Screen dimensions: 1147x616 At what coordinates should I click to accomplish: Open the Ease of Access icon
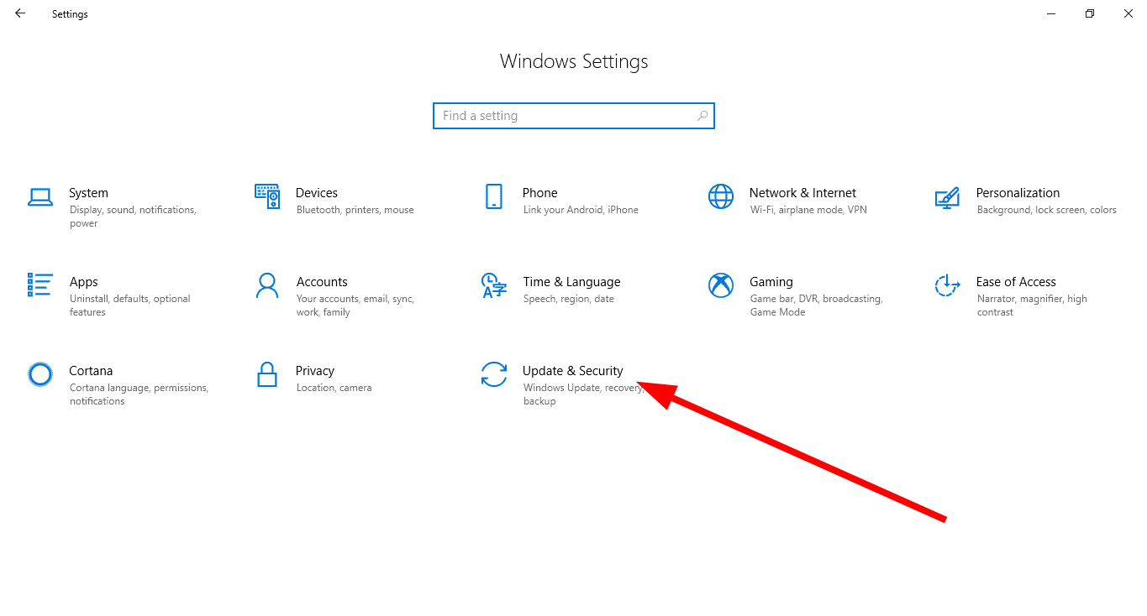point(947,285)
